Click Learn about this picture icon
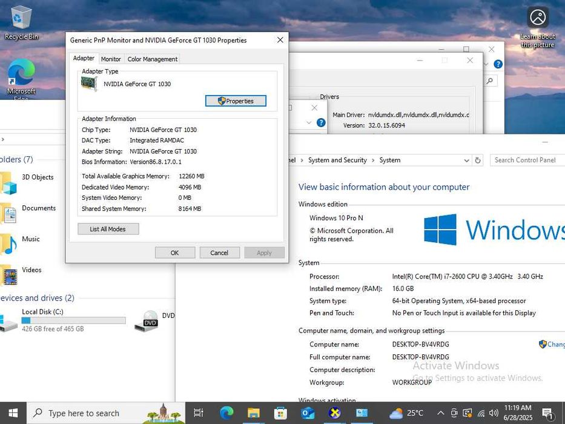565x424 pixels. [538, 28]
